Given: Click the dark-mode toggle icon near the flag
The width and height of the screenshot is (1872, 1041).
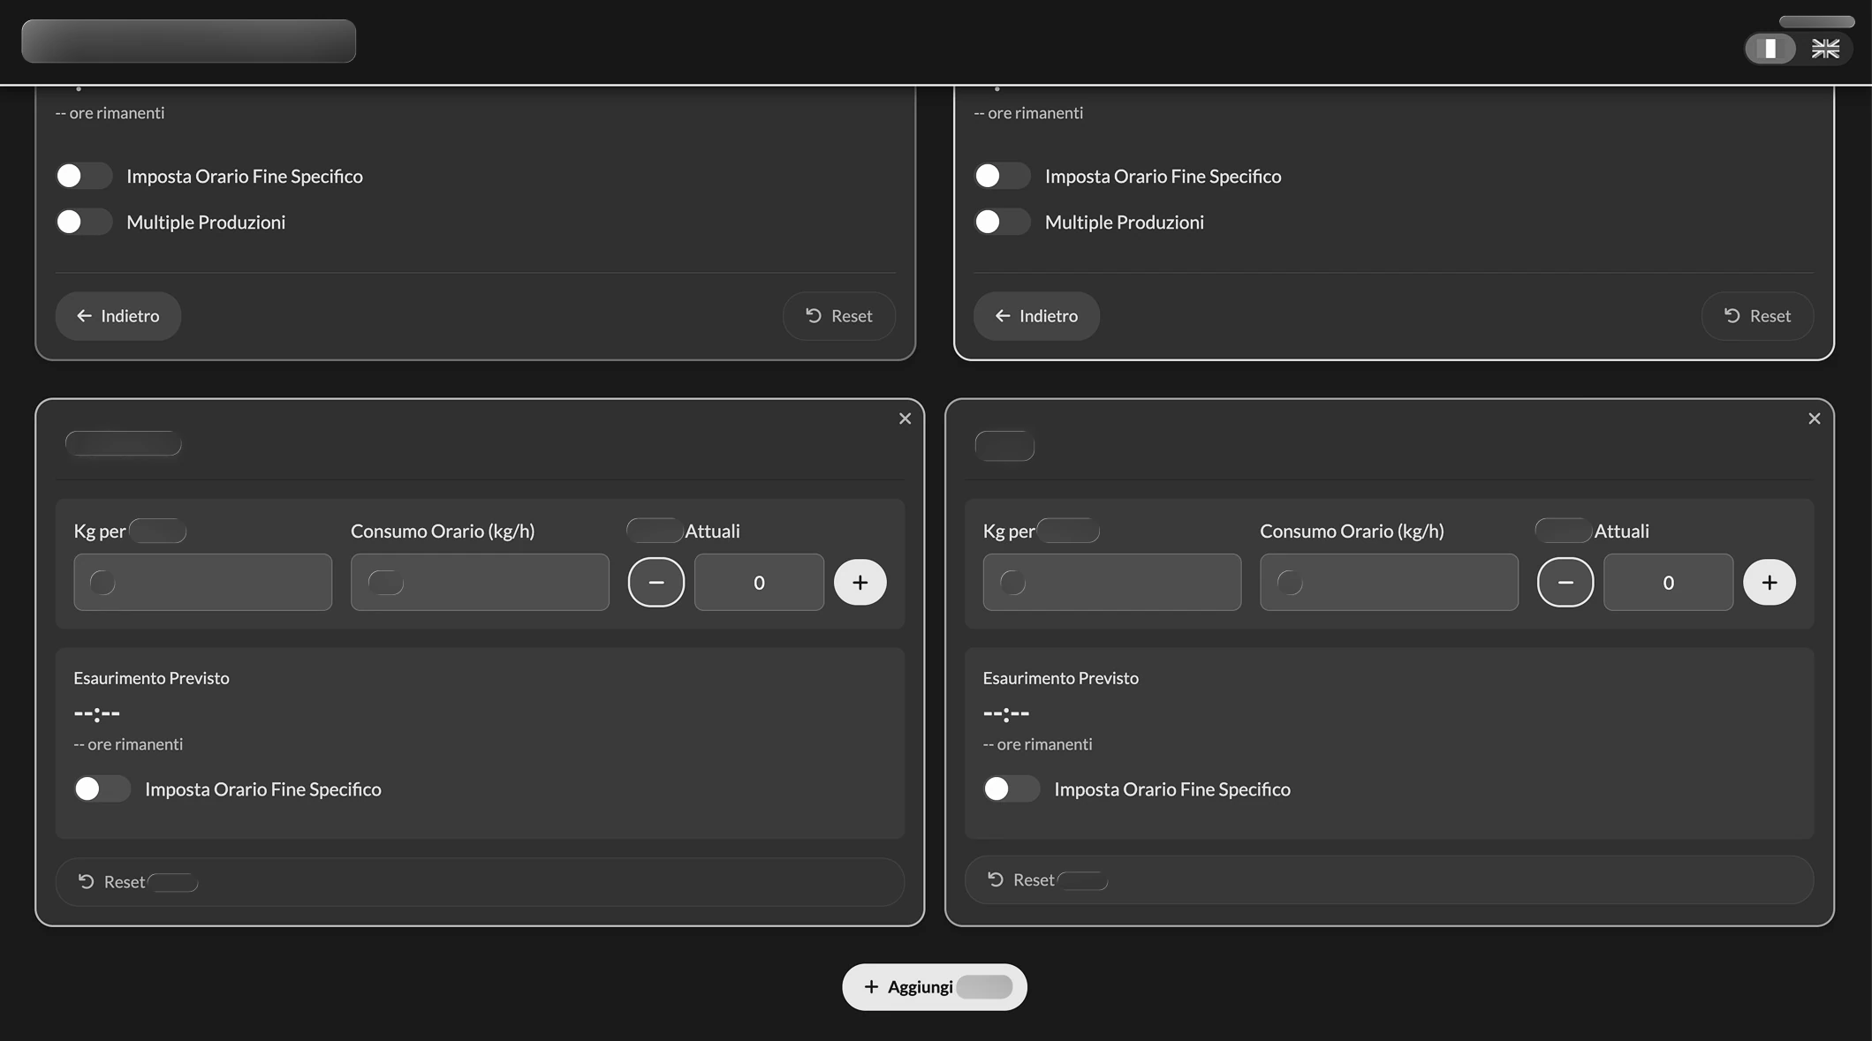Looking at the screenshot, I should [1770, 49].
